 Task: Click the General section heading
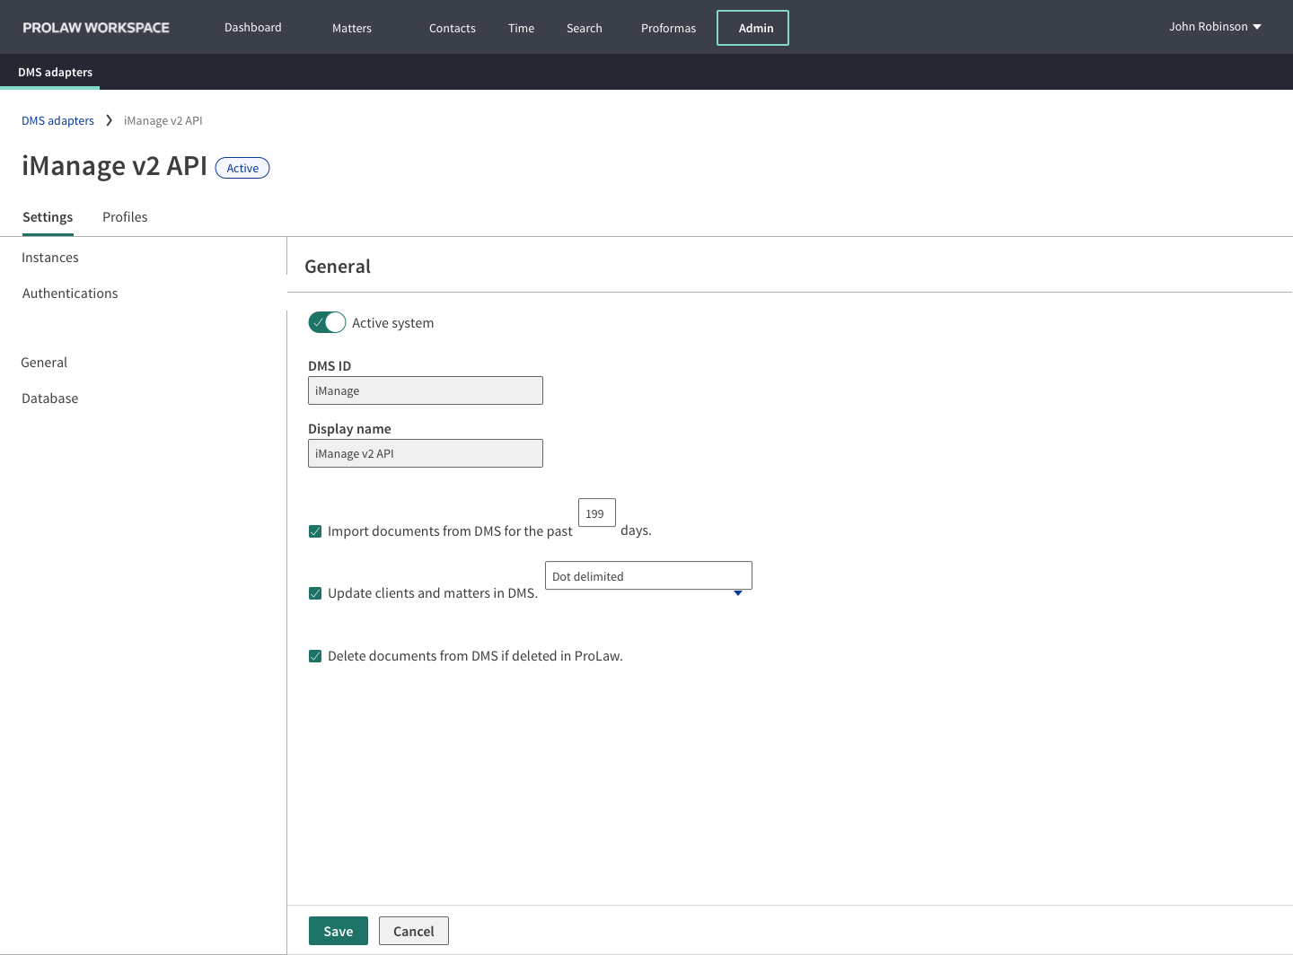pos(338,267)
